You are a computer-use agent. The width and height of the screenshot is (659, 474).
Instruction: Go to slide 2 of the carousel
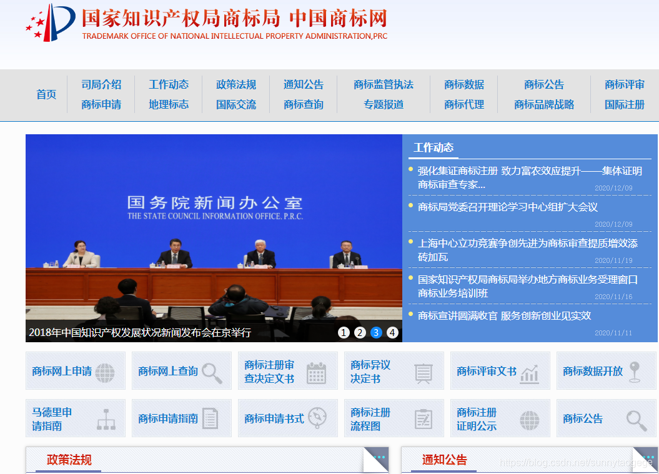[x=360, y=333]
